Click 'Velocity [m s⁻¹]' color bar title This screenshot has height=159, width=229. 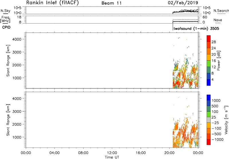[226, 120]
